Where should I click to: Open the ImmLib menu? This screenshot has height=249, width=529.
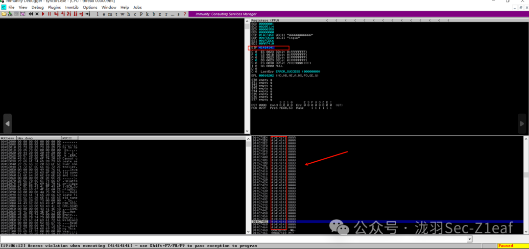click(72, 7)
